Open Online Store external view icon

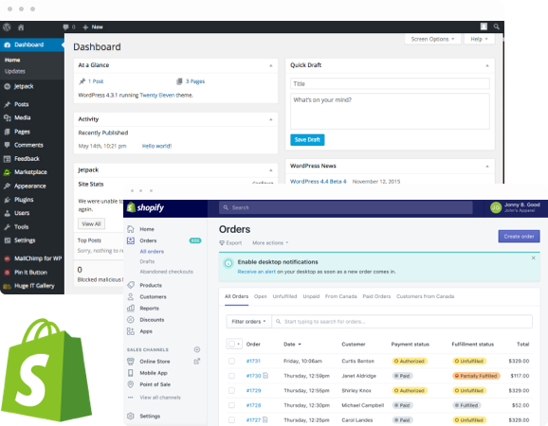coord(197,362)
